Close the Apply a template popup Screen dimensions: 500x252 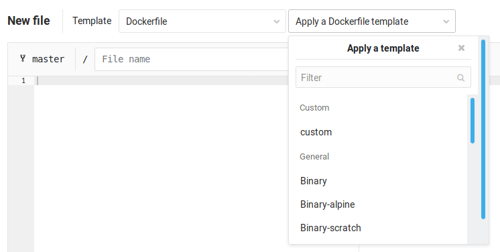coord(461,48)
